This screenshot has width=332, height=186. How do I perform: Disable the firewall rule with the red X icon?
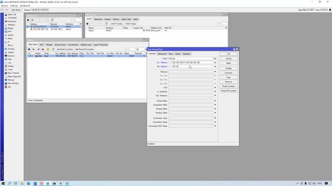point(43,50)
